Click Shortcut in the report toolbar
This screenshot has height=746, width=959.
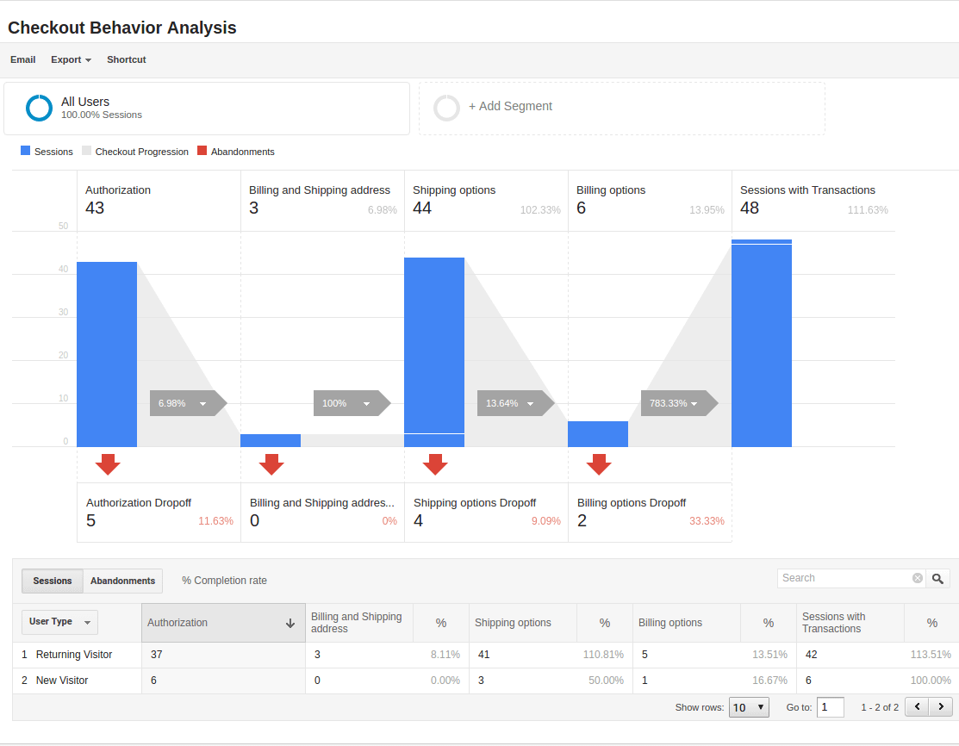coord(127,60)
